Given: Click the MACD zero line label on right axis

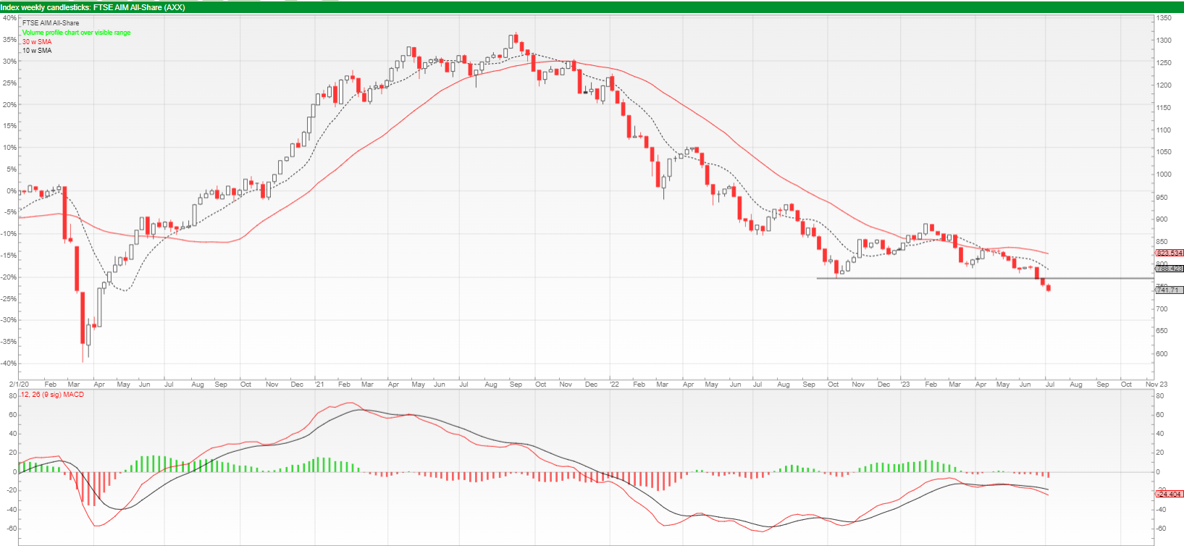Looking at the screenshot, I should [x=1158, y=472].
